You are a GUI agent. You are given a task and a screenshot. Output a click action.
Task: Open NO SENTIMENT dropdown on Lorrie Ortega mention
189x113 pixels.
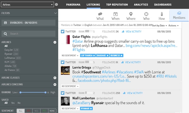pyautogui.click(x=70, y=86)
